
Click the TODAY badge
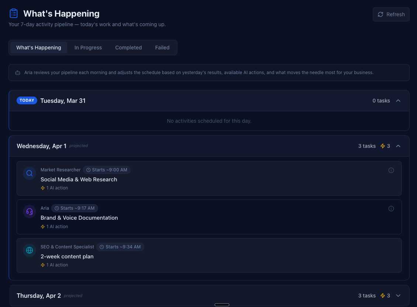click(27, 100)
